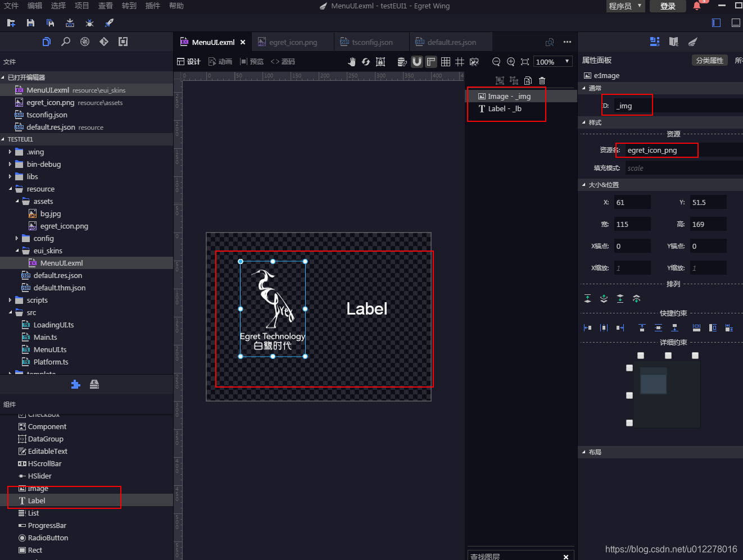Viewport: 743px width, 560px height.
Task: Click the zoom in magnifier icon
Action: 511,62
